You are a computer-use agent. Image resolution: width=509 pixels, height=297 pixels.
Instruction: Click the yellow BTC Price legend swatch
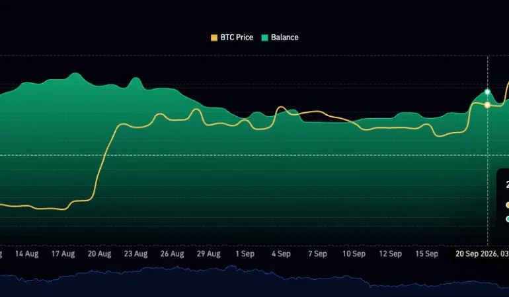point(214,38)
